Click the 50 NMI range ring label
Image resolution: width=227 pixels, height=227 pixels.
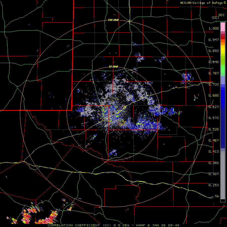(x=113, y=67)
